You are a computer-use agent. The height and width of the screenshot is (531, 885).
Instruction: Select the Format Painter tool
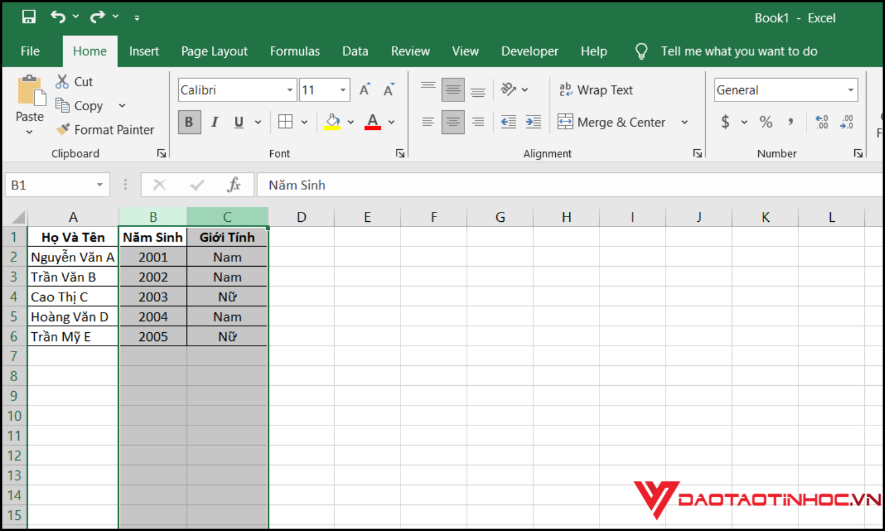[x=106, y=129]
